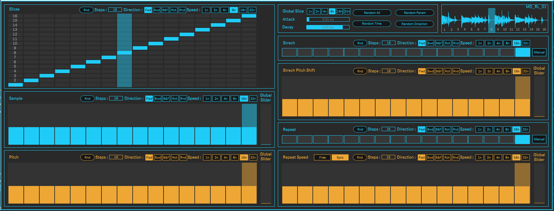
Task: Select Sync mode for Repeat Speed
Action: [x=340, y=158]
